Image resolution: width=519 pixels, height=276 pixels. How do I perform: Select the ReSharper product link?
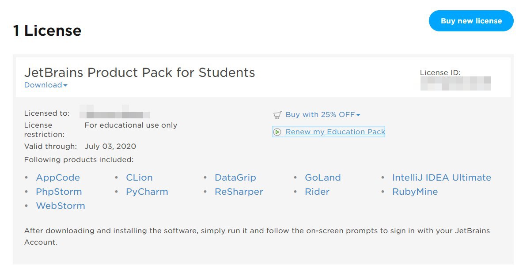tap(239, 192)
